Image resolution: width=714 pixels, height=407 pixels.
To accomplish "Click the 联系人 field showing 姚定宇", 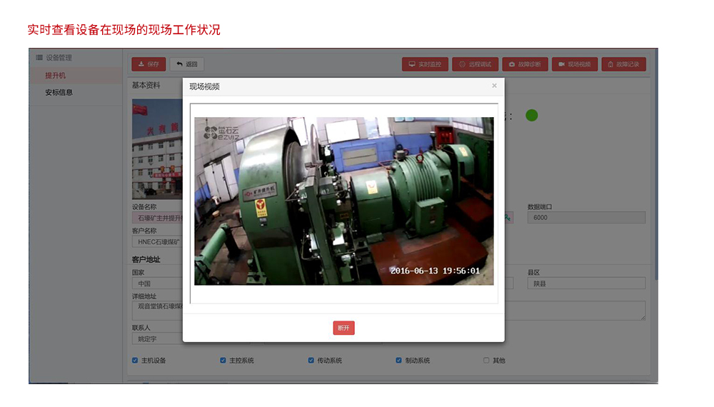I will 158,338.
